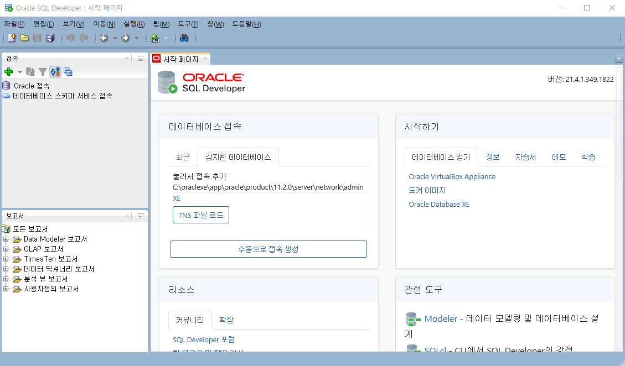Viewport: 625px width, 366px height.
Task: Expand 사용자정의 보고서 node
Action: 6,289
